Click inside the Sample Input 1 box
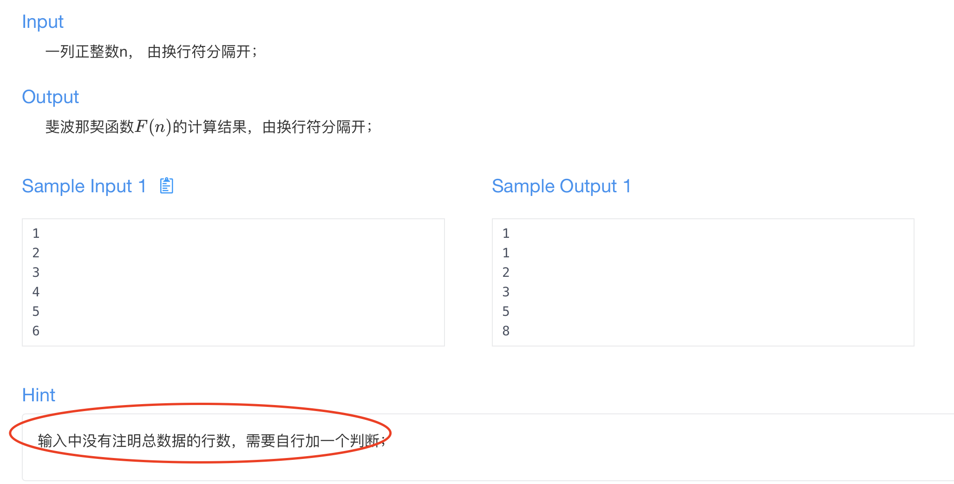 point(233,282)
